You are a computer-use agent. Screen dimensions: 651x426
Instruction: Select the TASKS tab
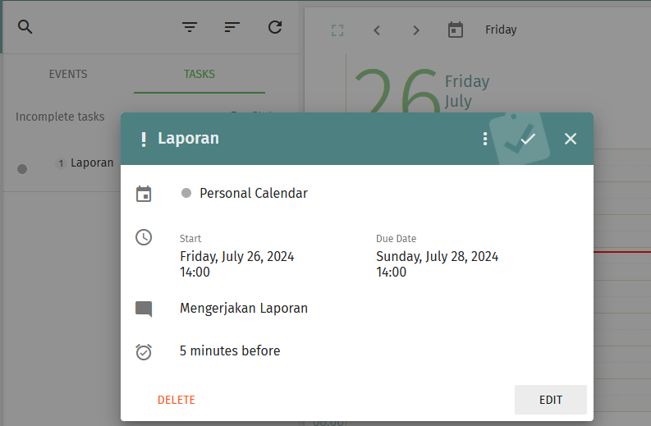(x=199, y=74)
